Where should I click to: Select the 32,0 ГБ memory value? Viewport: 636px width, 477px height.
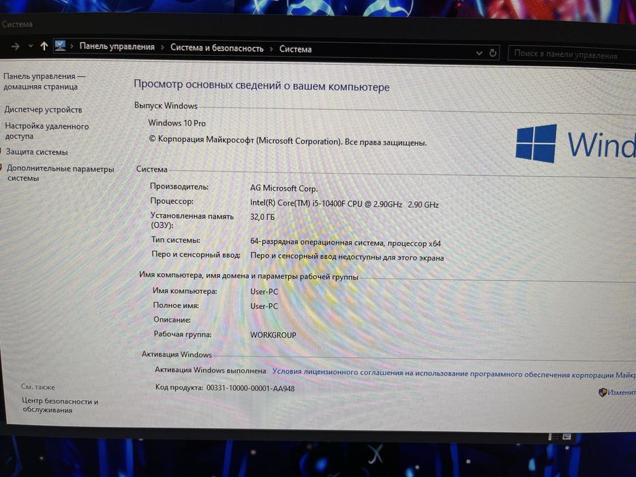(262, 217)
